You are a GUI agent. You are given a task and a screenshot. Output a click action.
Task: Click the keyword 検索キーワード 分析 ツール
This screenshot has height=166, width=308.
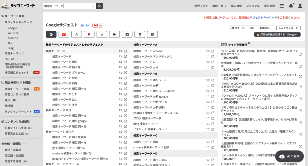(x=150, y=102)
